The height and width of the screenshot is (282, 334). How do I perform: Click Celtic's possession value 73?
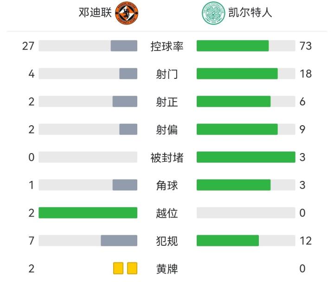tap(306, 46)
